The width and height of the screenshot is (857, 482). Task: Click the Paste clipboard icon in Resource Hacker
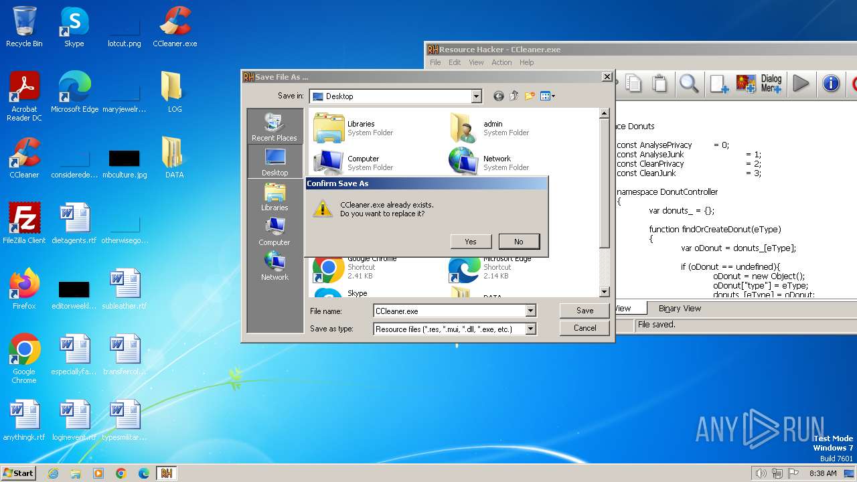(x=660, y=84)
